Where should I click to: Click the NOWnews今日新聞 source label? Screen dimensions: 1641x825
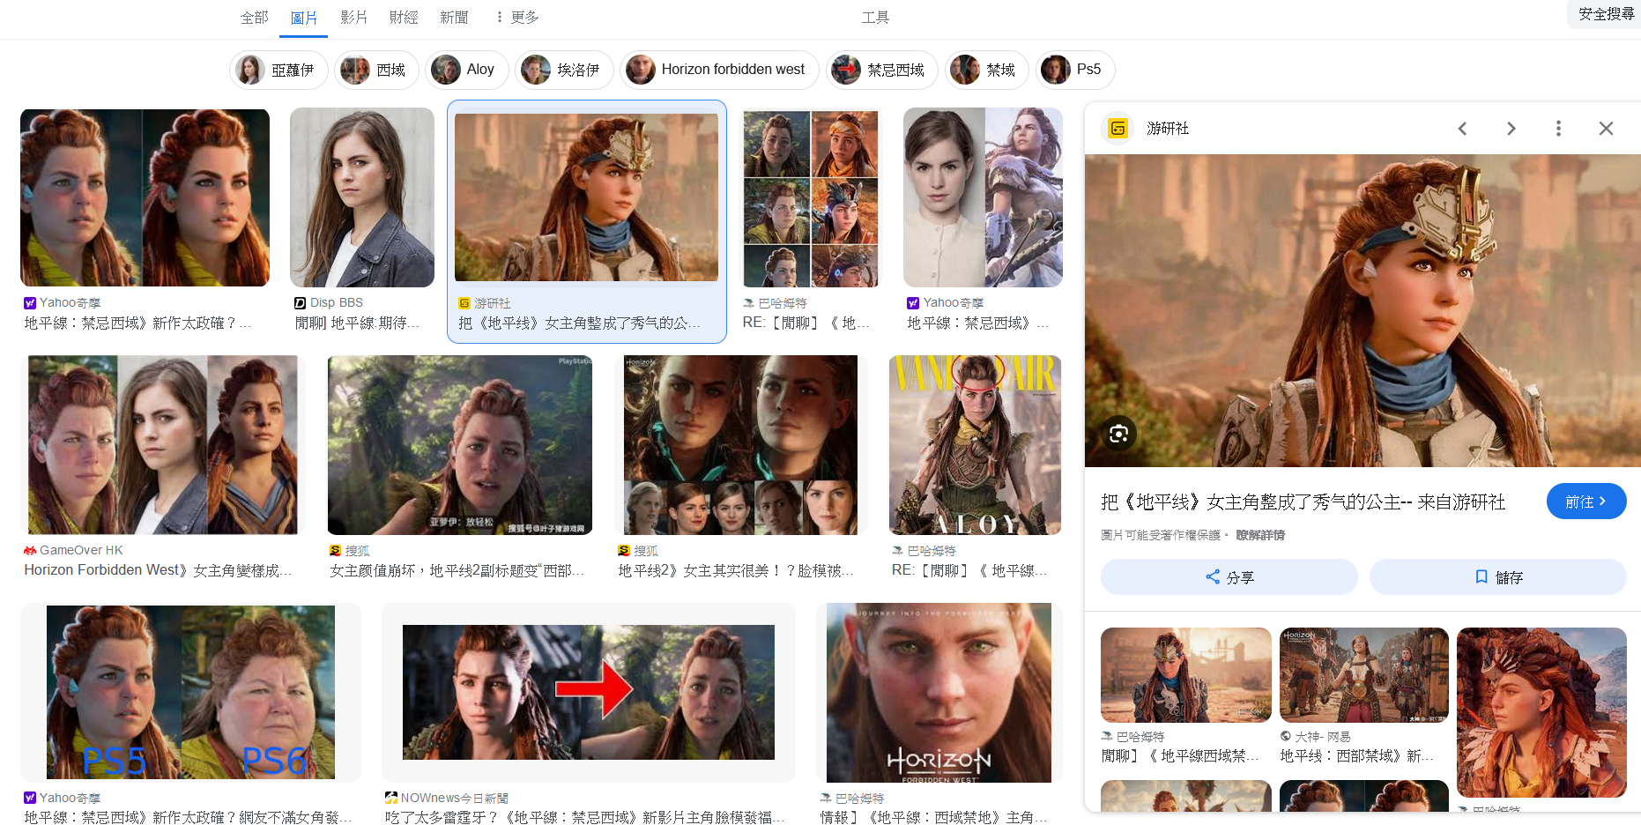click(x=454, y=798)
